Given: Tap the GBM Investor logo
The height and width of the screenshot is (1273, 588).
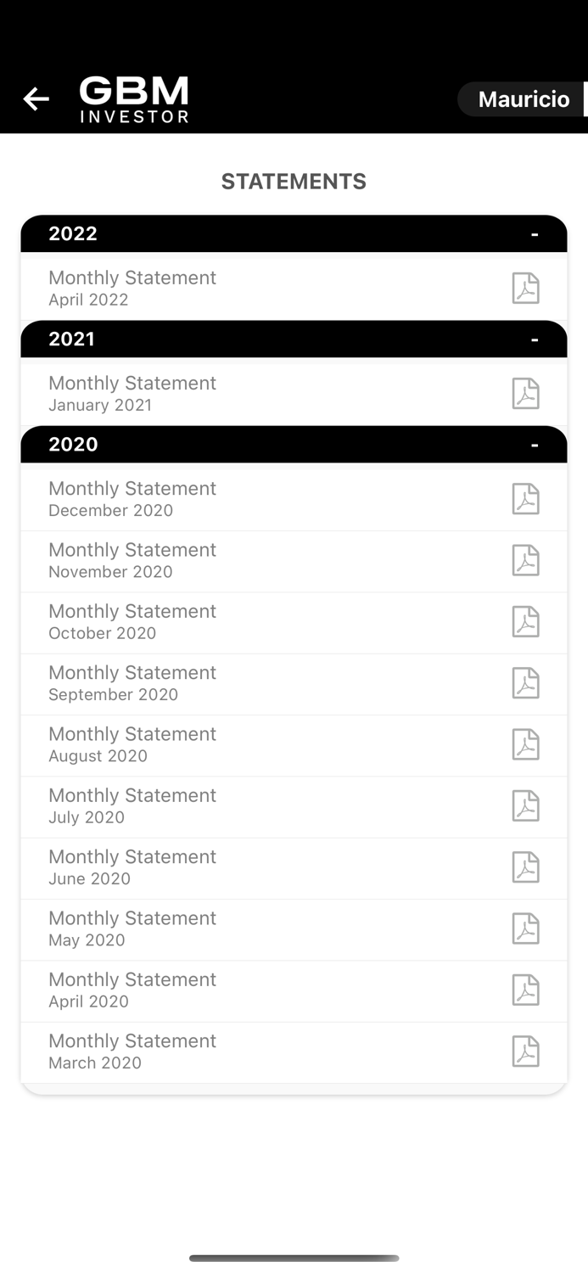Looking at the screenshot, I should pos(134,99).
